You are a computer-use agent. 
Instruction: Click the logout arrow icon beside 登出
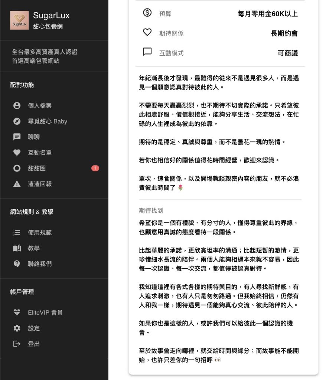(17, 344)
